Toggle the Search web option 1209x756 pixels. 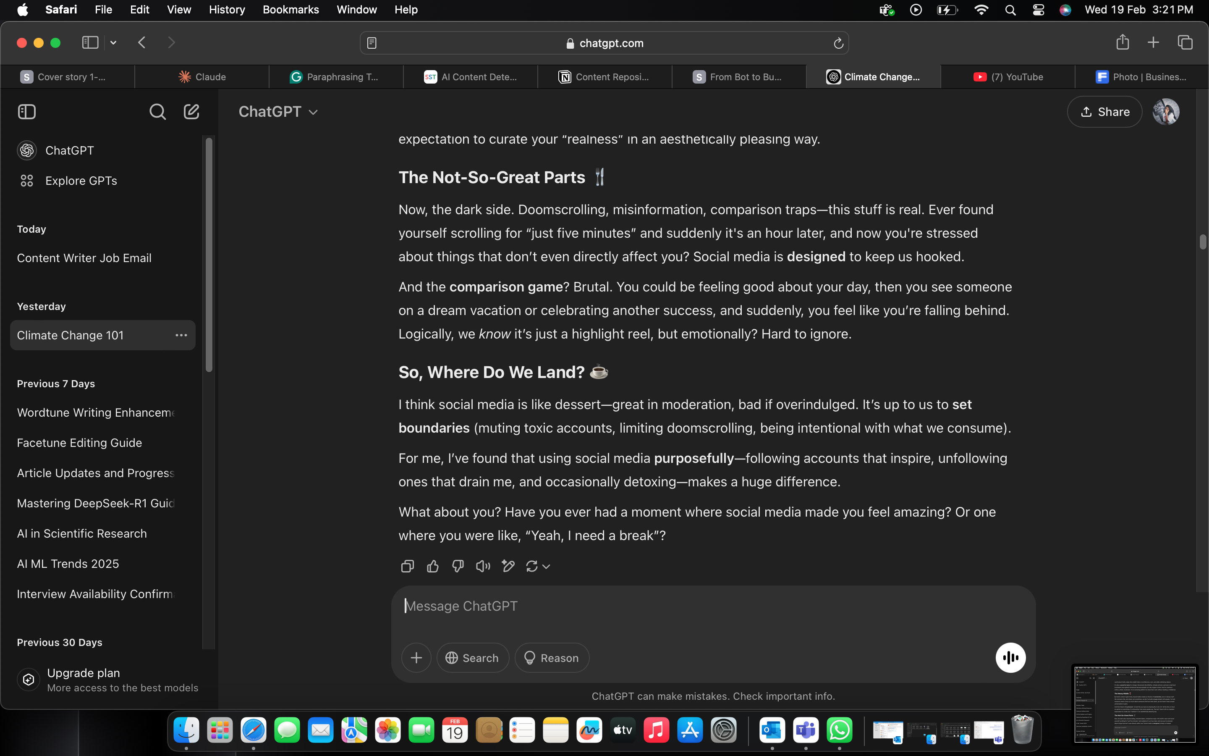coord(473,657)
